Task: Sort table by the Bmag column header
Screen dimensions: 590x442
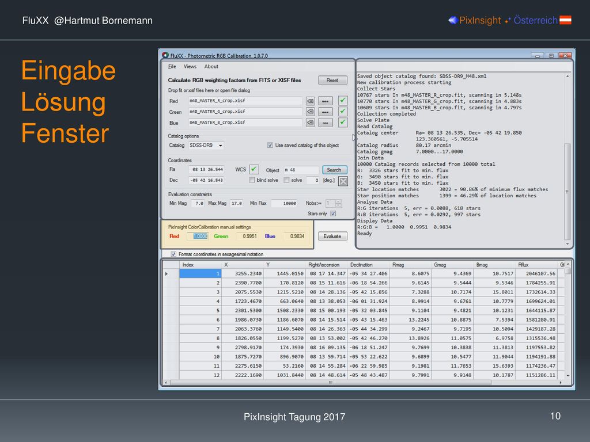Action: (494, 265)
